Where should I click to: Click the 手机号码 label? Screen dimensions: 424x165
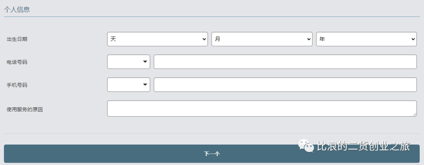(x=17, y=85)
